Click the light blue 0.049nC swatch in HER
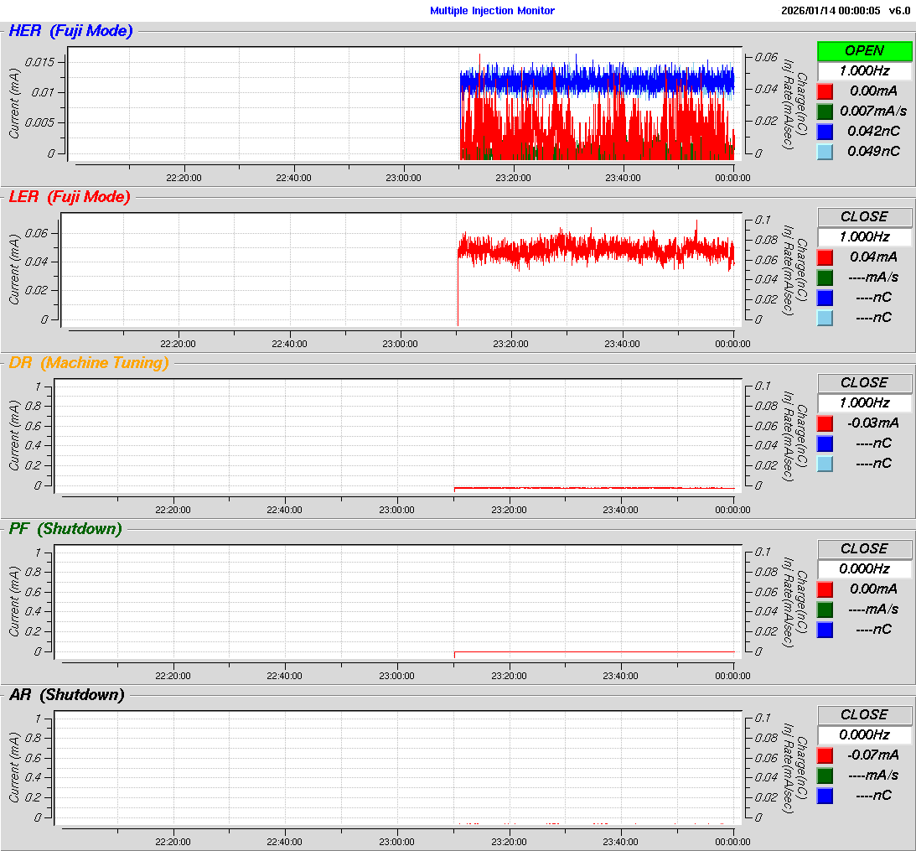The width and height of the screenshot is (916, 851). 825,152
